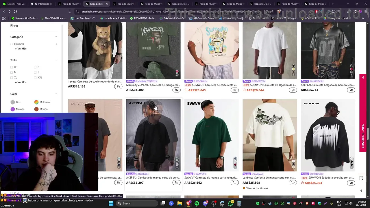This screenshot has height=208, width=370.
Task: Check the M size filter
Action: 12,72
